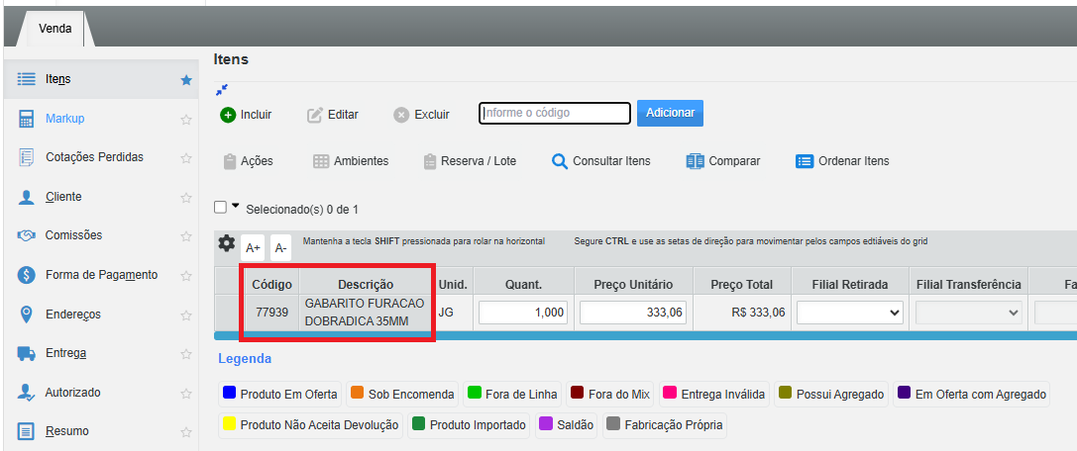Image resolution: width=1077 pixels, height=451 pixels.
Task: Click the Editar pencil icon
Action: point(315,115)
